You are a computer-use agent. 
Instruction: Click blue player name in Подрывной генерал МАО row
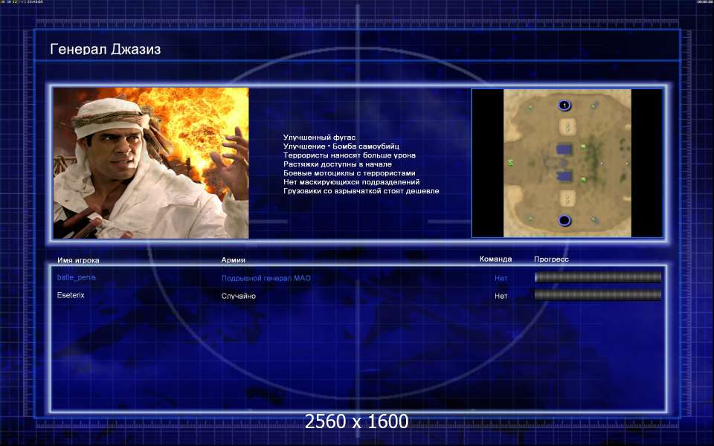[x=76, y=277]
